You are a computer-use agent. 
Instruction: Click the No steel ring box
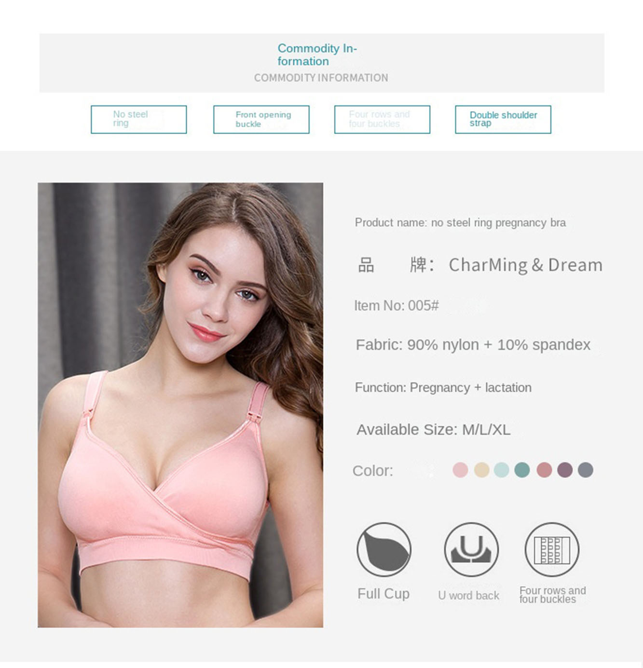tap(139, 120)
